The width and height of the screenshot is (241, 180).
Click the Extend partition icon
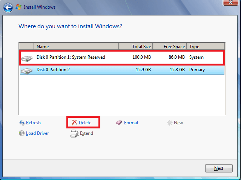[x=74, y=133]
